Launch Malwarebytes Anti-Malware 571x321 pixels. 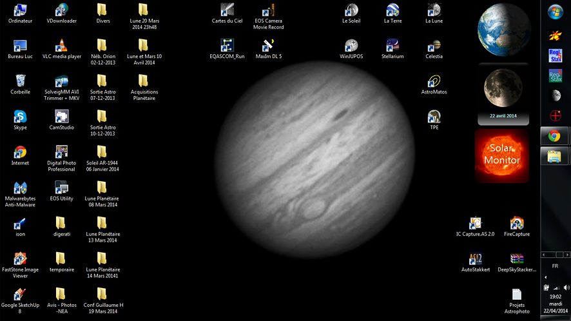click(x=20, y=194)
